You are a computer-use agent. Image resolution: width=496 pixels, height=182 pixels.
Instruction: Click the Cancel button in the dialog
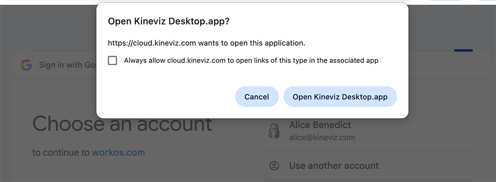point(257,97)
